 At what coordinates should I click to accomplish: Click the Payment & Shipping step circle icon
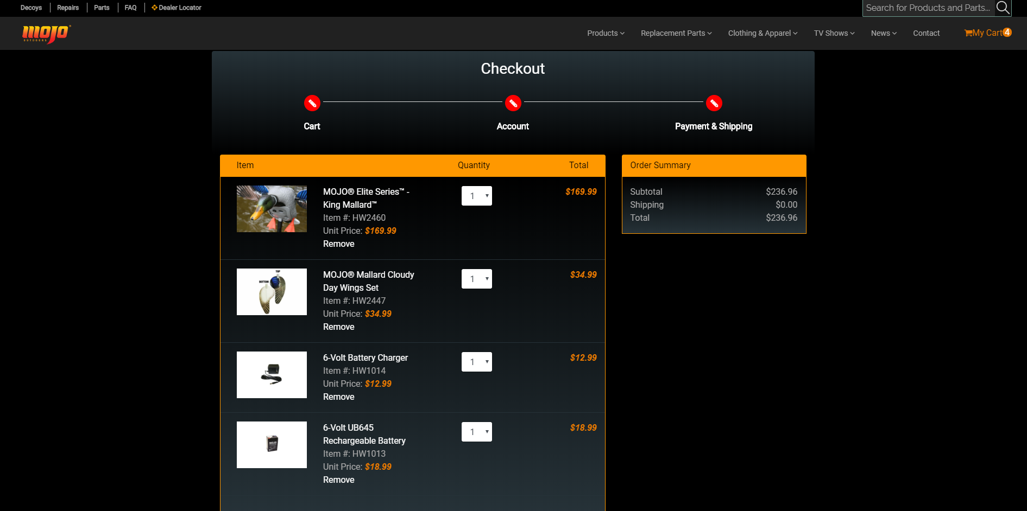[x=714, y=103]
